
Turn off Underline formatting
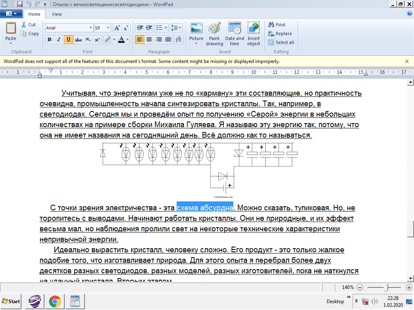(x=68, y=40)
